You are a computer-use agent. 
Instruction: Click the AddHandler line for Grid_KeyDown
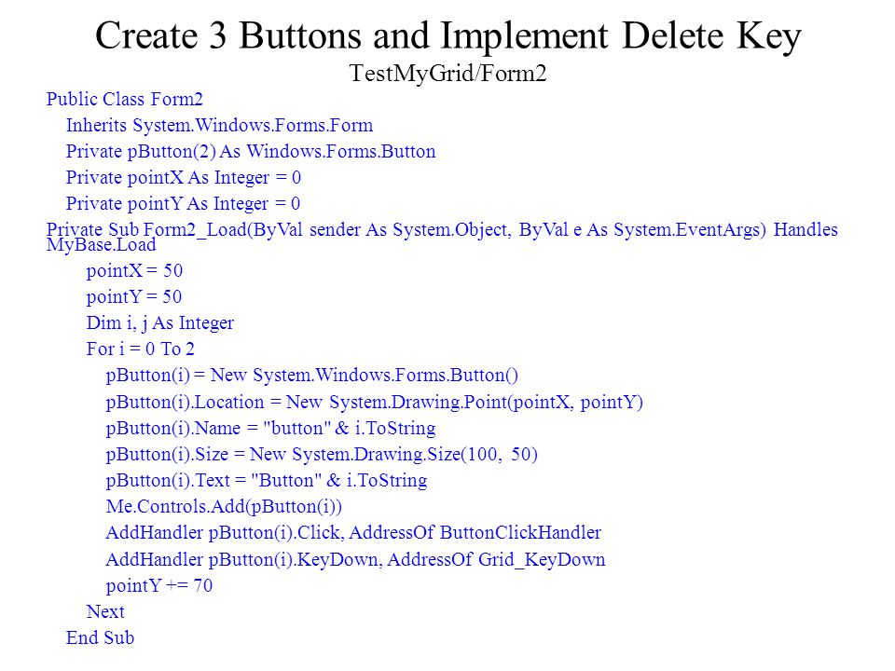coord(355,560)
